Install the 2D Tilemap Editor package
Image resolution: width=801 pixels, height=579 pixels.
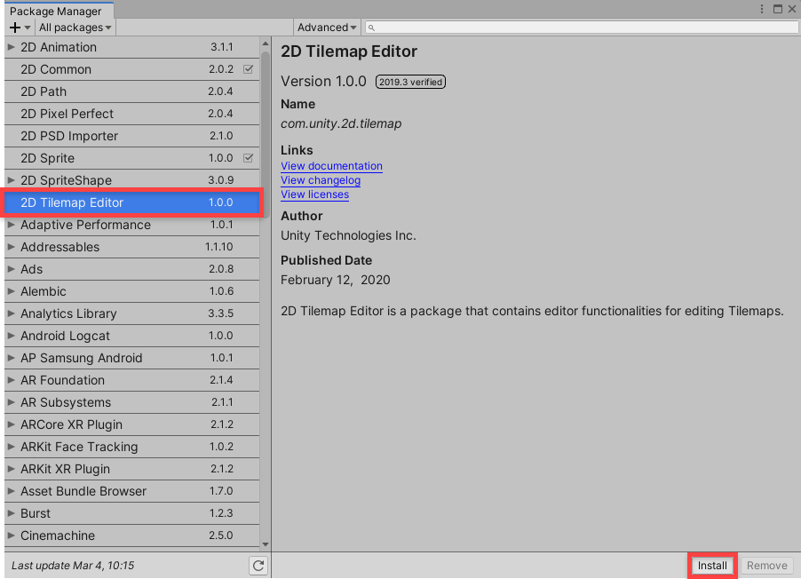(712, 565)
